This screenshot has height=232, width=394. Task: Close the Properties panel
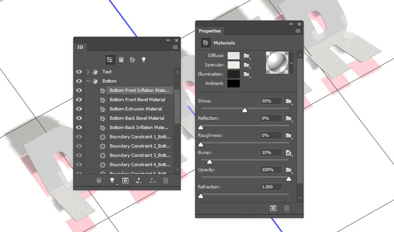tap(299, 24)
